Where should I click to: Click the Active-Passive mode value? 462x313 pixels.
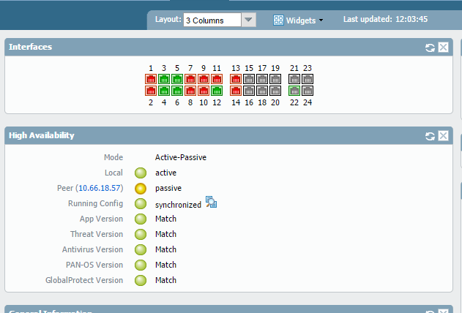pos(181,157)
